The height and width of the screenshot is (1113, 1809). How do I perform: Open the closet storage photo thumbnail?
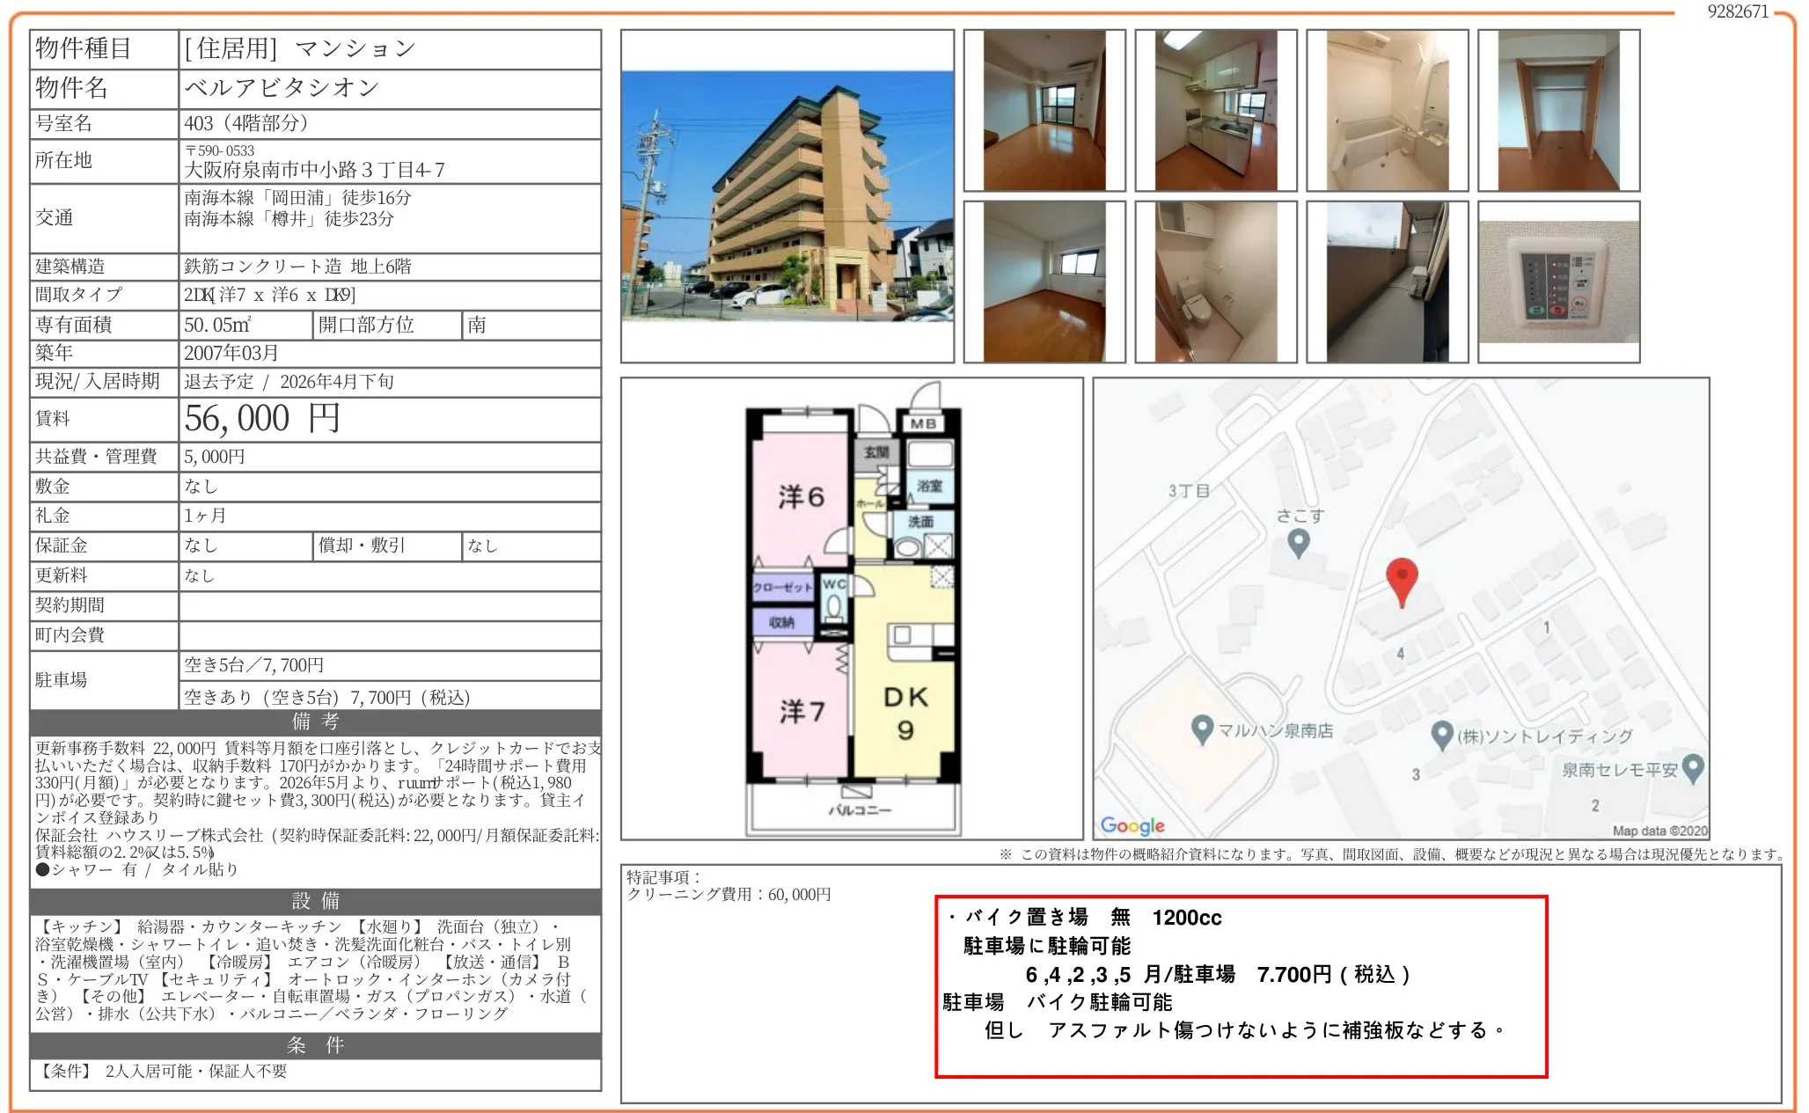(1558, 111)
